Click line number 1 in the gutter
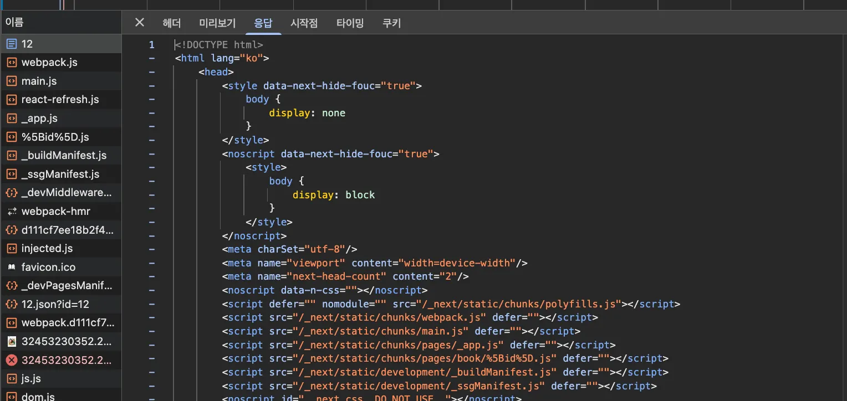Screen dimensions: 847x401 (x=151, y=45)
